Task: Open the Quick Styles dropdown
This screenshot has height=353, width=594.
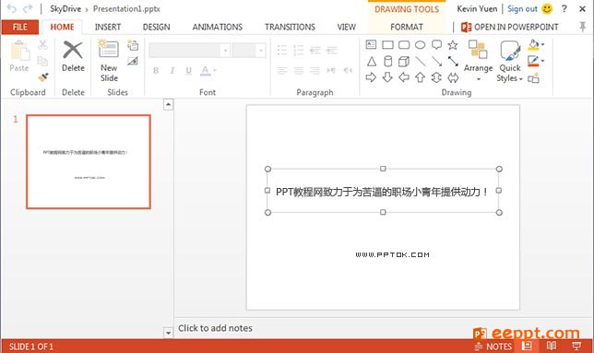Action: click(510, 62)
